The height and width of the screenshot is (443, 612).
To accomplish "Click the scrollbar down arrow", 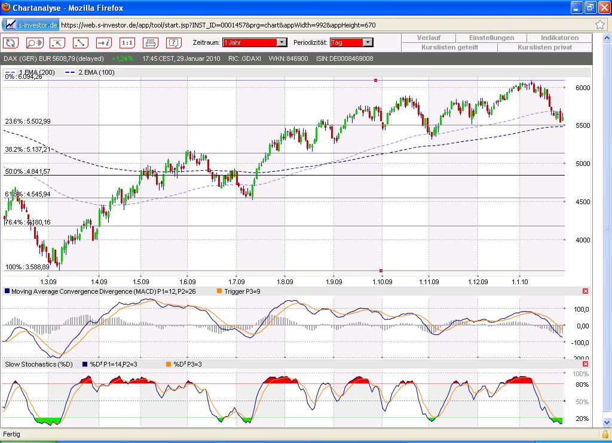I will 607,422.
